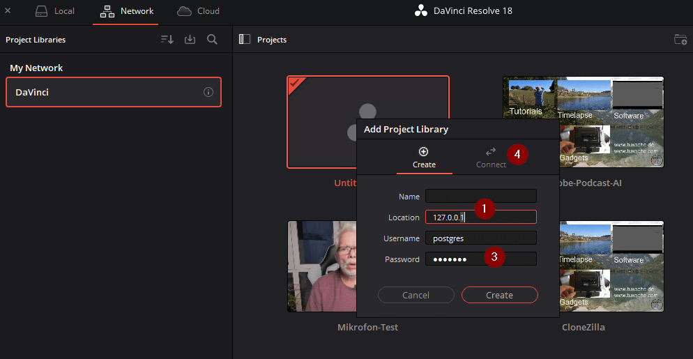Click the import project library icon
Viewport: 693px width, 359px height.
coord(190,39)
